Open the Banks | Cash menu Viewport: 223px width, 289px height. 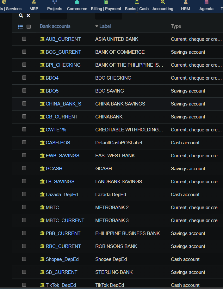coord(137,9)
